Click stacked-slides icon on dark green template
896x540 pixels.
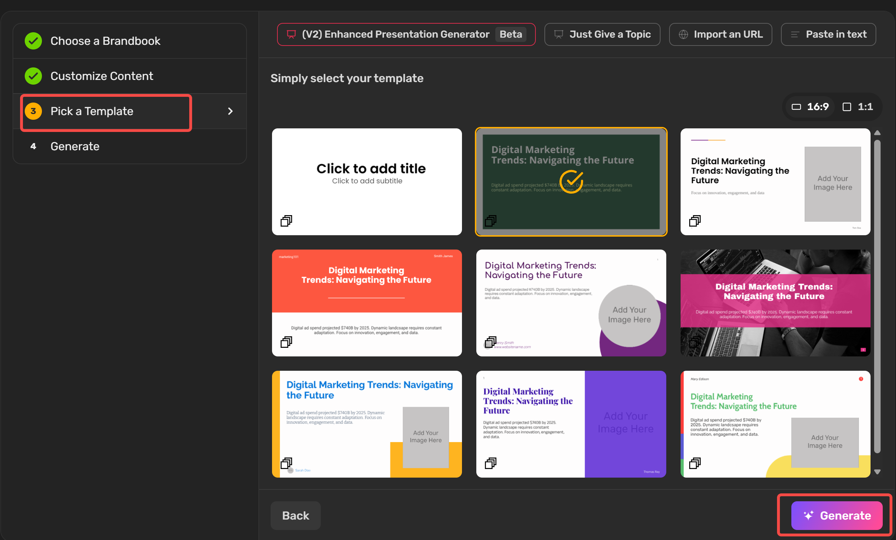coord(490,221)
